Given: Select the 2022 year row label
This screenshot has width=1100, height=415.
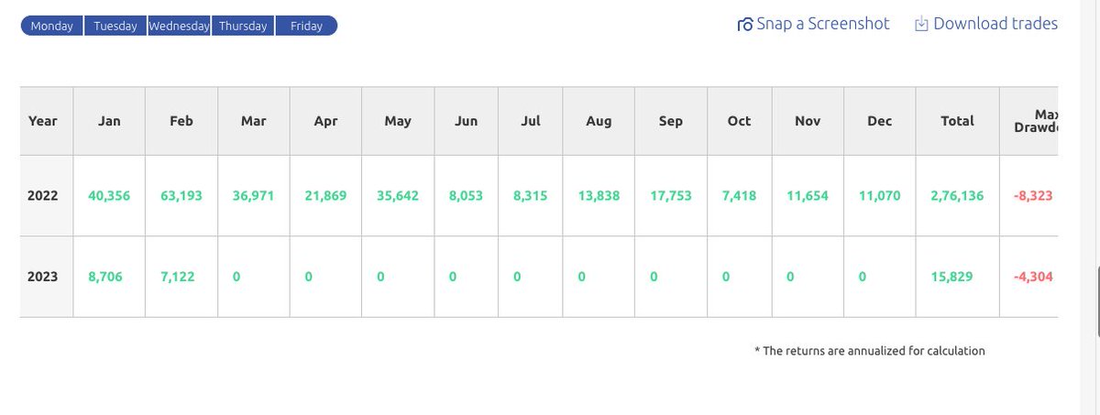Looking at the screenshot, I should coord(43,196).
